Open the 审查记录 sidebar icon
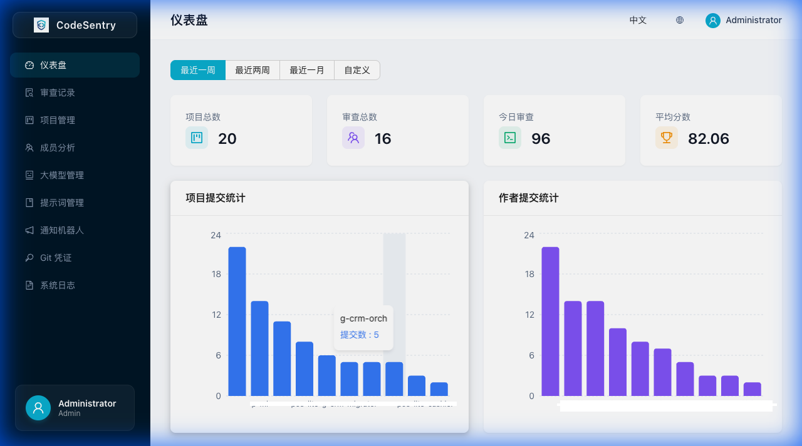The image size is (802, 446). pyautogui.click(x=29, y=93)
